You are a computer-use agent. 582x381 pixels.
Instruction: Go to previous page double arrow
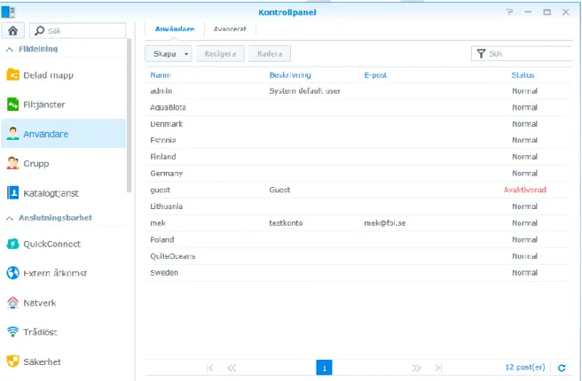[232, 368]
